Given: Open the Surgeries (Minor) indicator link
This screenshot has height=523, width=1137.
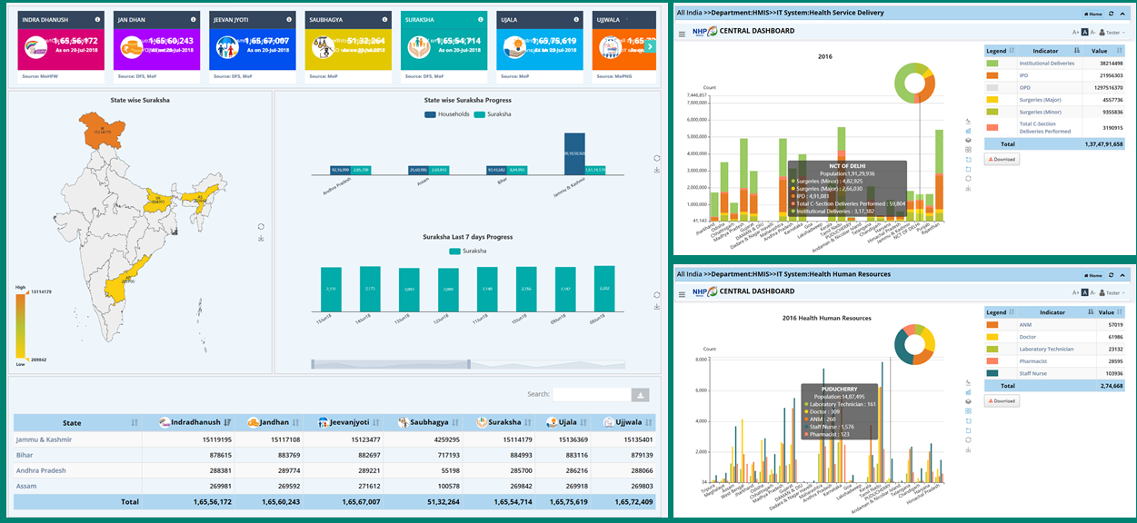Looking at the screenshot, I should coord(1039,112).
